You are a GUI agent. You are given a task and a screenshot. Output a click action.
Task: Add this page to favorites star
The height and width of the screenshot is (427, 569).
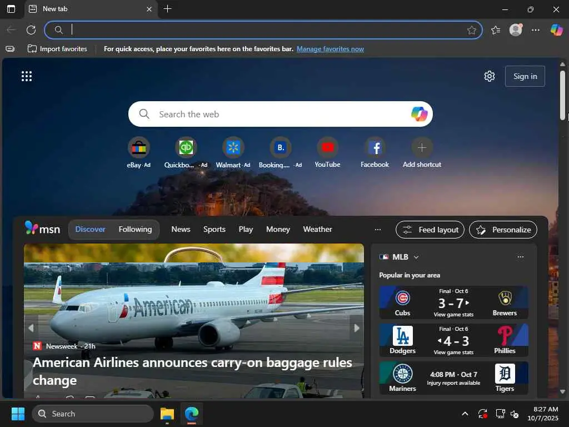pyautogui.click(x=471, y=30)
